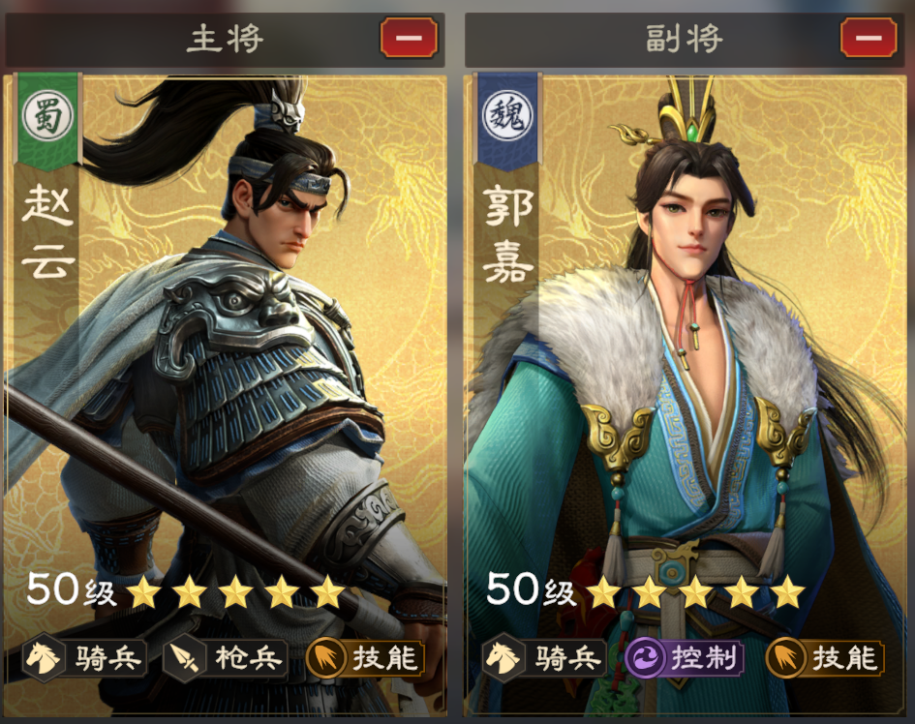Image resolution: width=915 pixels, height=724 pixels.
Task: Click the 蜀 faction emblem on Zhao Yun's card
Action: coord(47,115)
